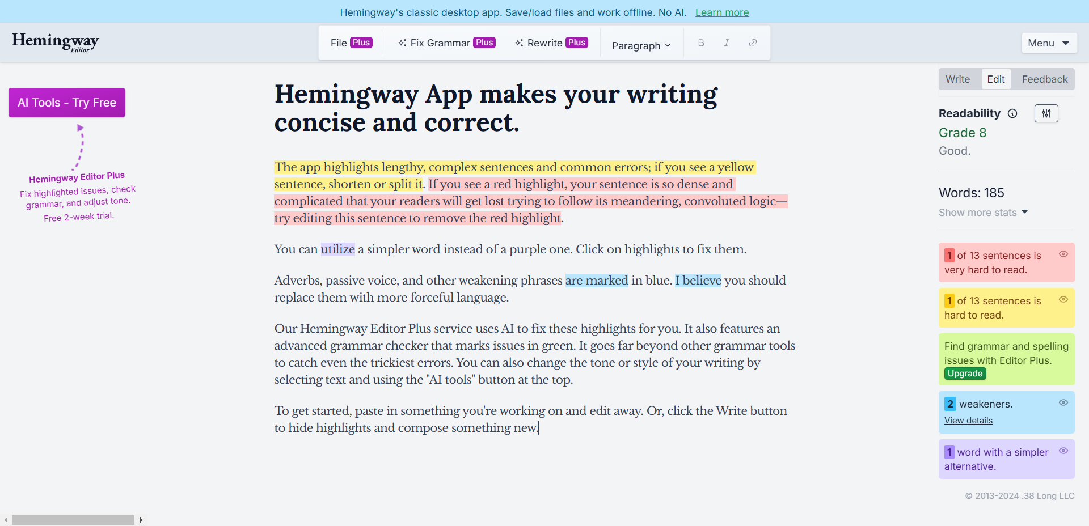Open the Paragraph style dropdown
Image resolution: width=1089 pixels, height=526 pixels.
641,45
